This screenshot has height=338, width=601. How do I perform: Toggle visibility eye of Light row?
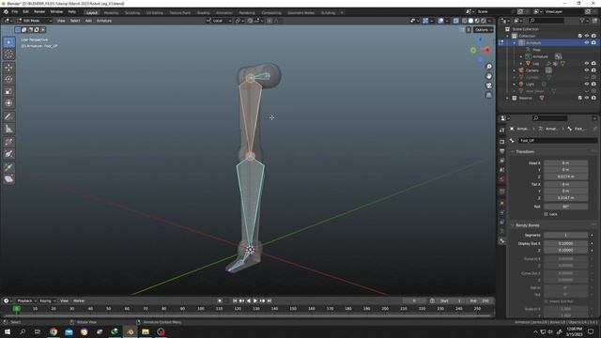coord(586,84)
